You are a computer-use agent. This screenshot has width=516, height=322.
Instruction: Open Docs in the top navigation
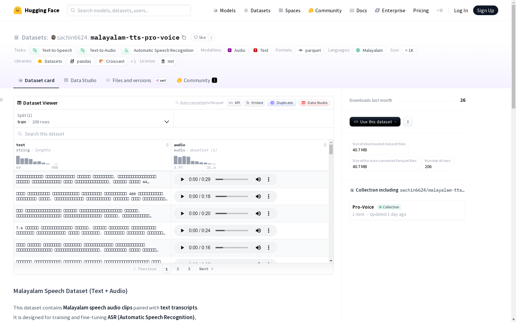[358, 10]
